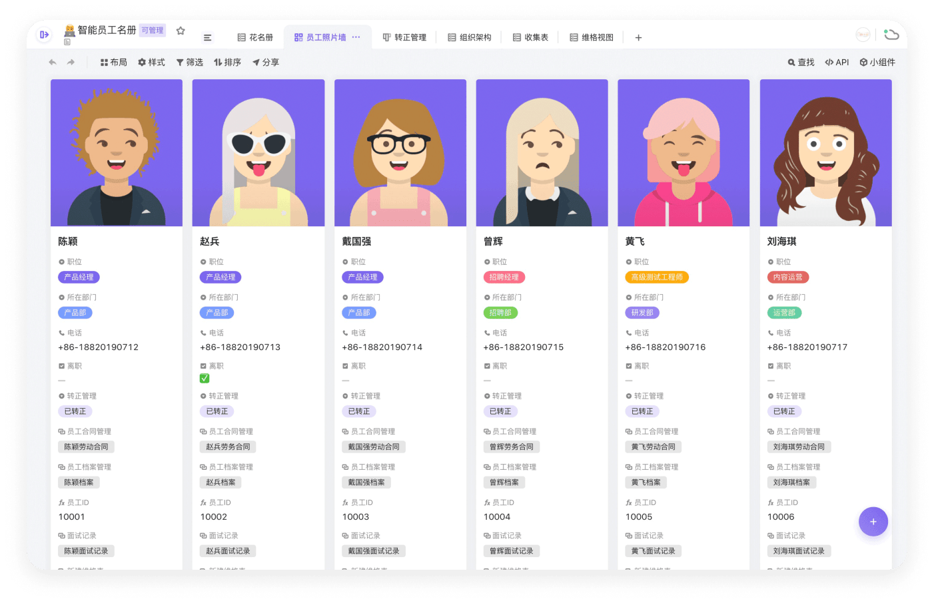Screen dimensions: 934x603
Task: Expand the view list via the hamburger icon
Action: pos(207,37)
